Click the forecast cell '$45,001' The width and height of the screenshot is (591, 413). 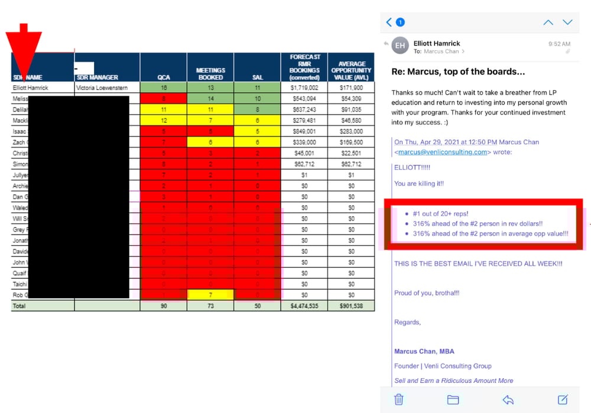(304, 153)
